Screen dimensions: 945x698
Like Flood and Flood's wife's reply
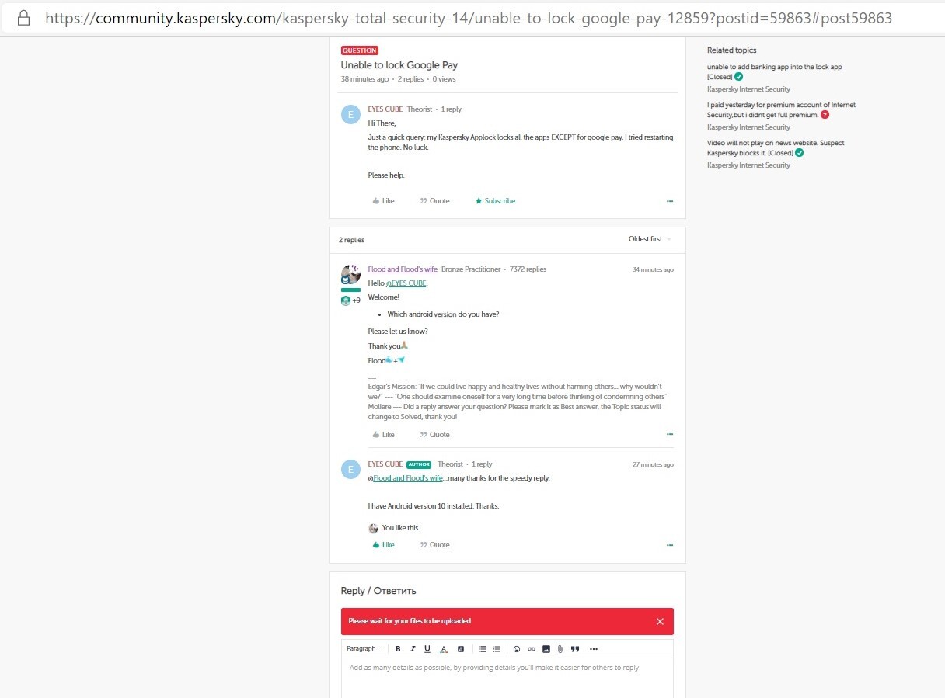(x=384, y=435)
